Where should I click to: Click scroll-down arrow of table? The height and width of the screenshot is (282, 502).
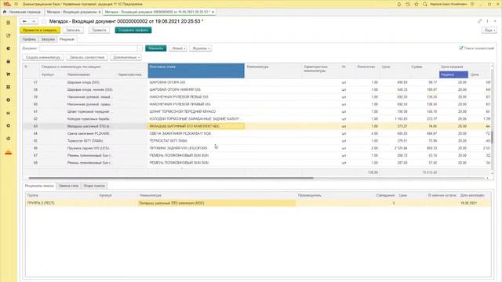[x=492, y=173]
